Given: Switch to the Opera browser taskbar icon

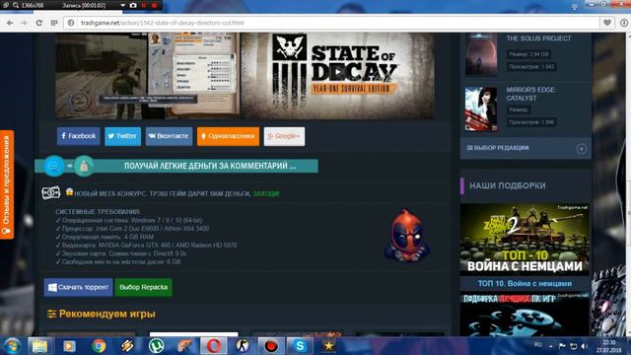Looking at the screenshot, I should [x=214, y=346].
